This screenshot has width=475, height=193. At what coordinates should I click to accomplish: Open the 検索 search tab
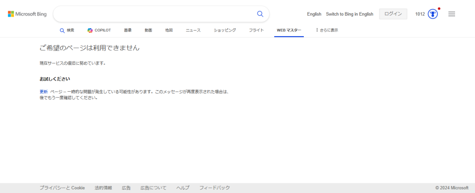coord(67,30)
